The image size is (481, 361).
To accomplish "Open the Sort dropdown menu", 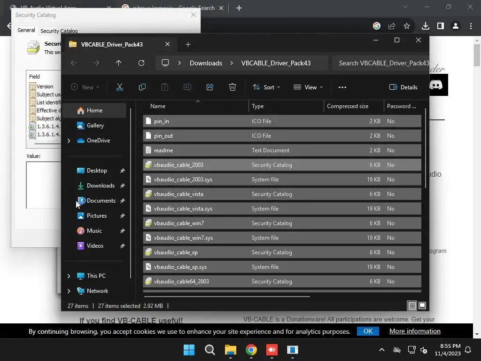I will click(266, 87).
